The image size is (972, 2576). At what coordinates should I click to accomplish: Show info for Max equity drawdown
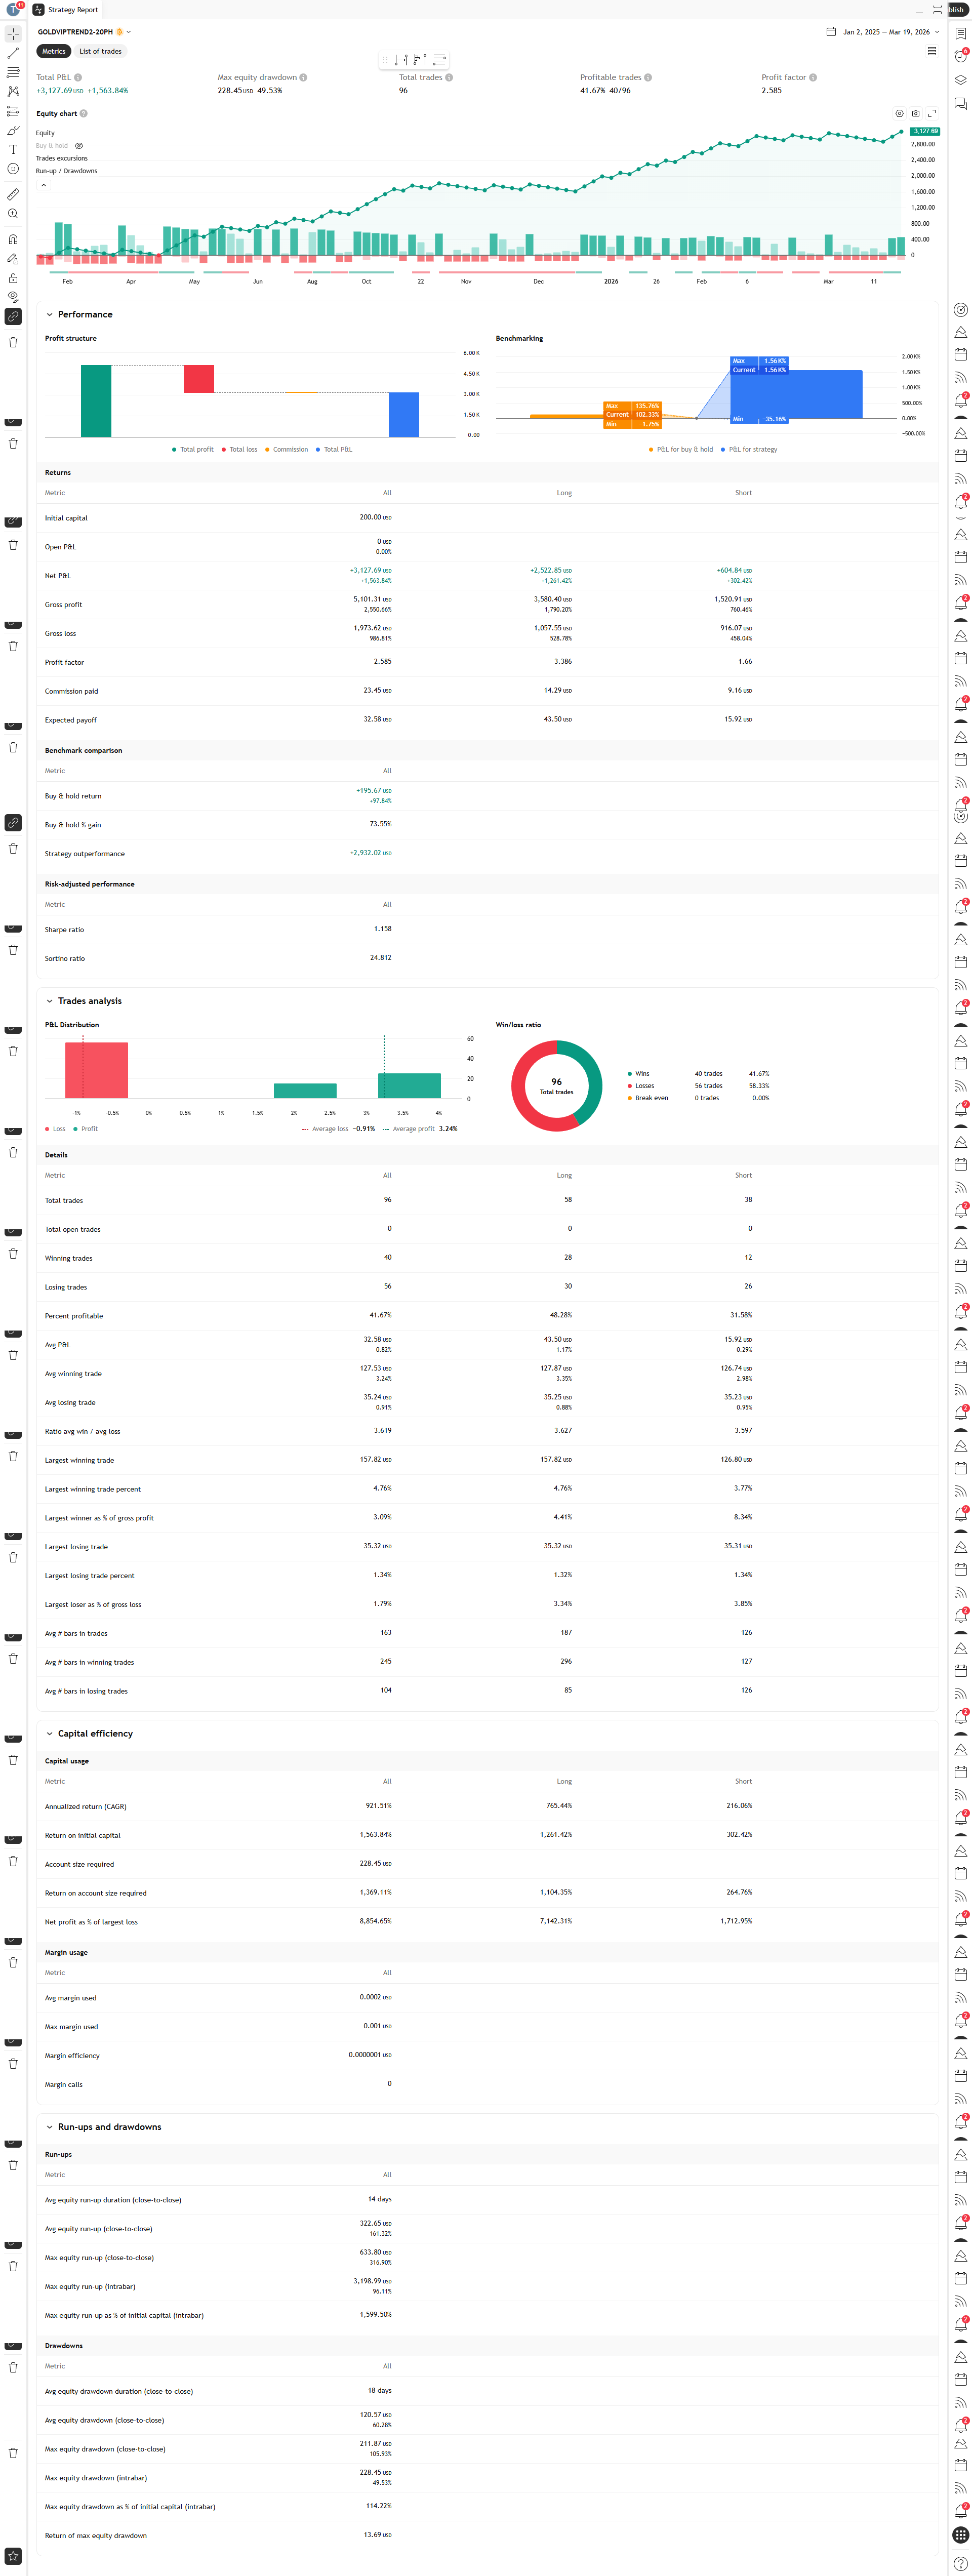coord(303,77)
